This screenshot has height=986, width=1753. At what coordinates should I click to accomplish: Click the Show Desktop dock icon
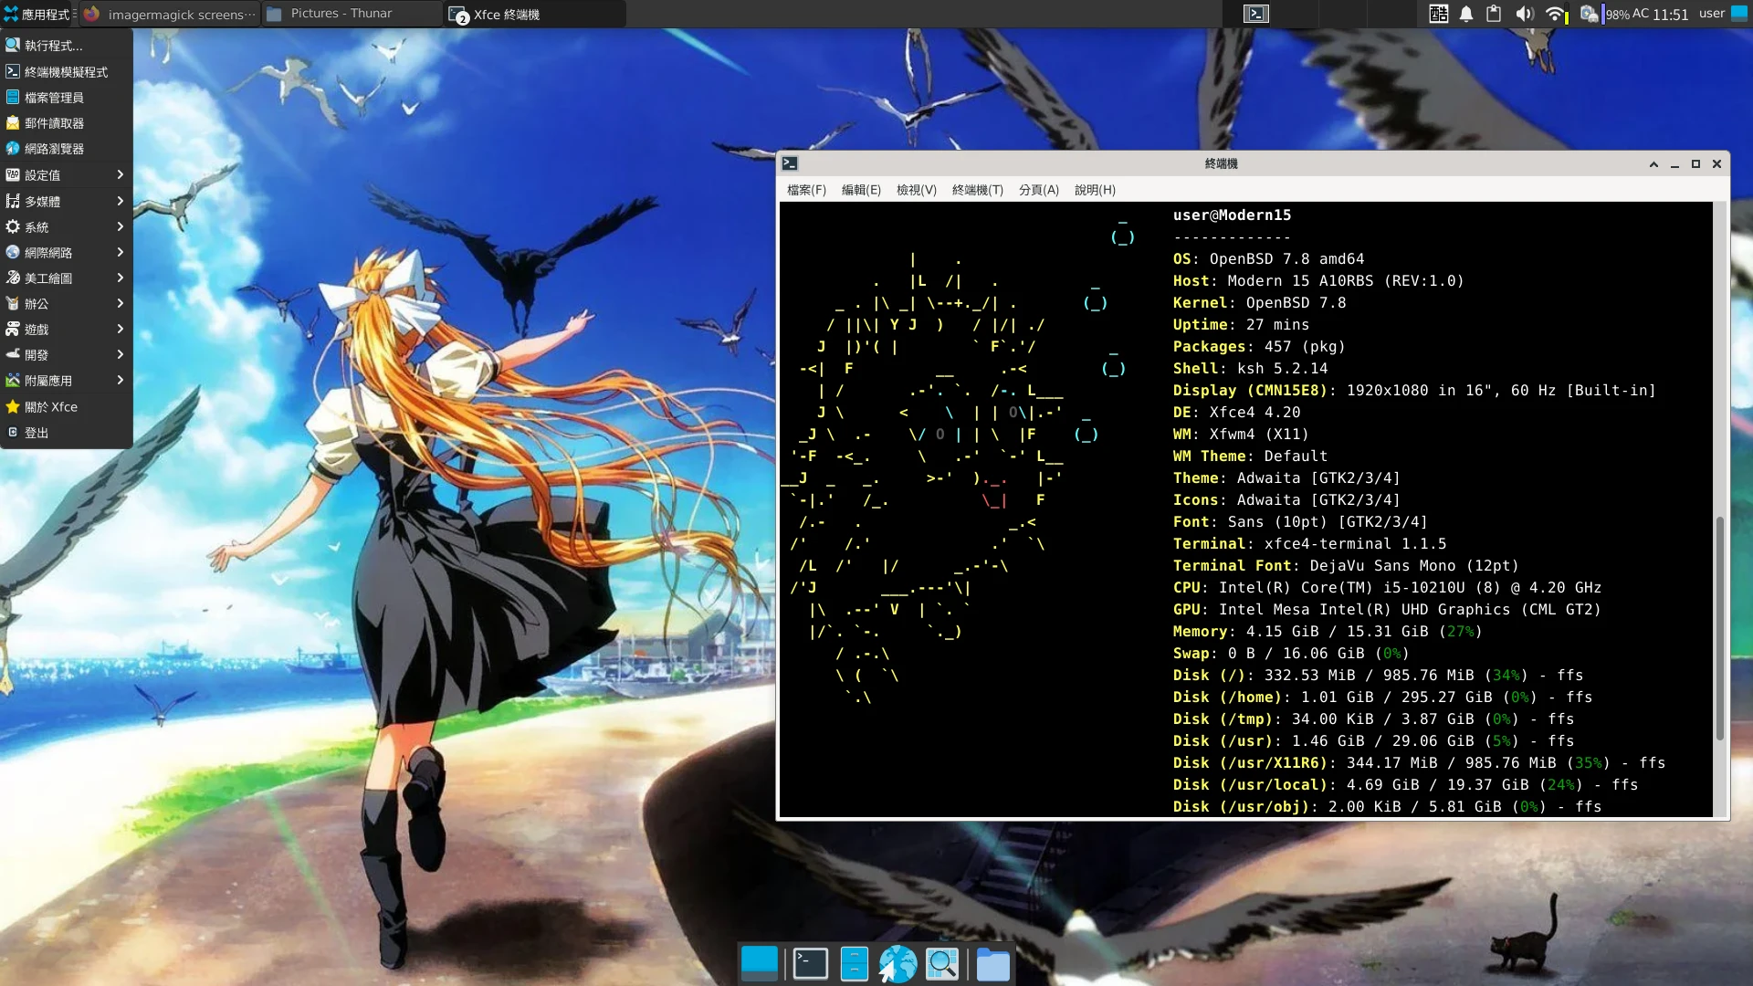coord(759,963)
